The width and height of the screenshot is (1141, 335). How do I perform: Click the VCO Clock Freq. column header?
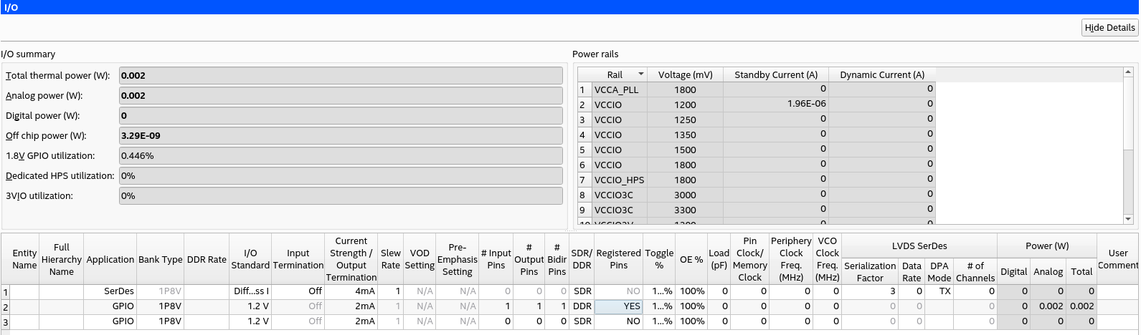pos(827,259)
